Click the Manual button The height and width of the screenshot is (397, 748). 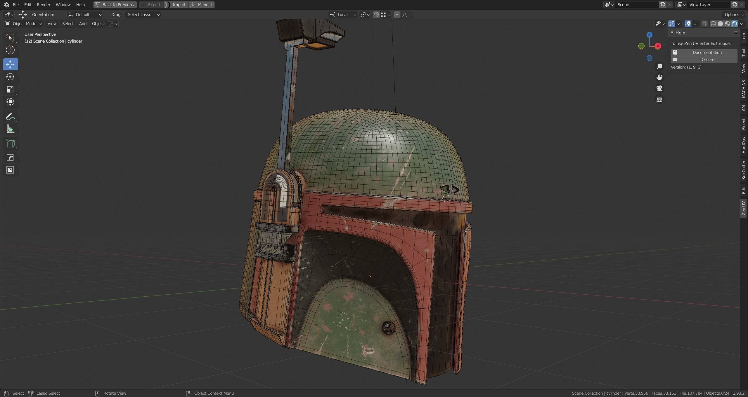point(201,5)
